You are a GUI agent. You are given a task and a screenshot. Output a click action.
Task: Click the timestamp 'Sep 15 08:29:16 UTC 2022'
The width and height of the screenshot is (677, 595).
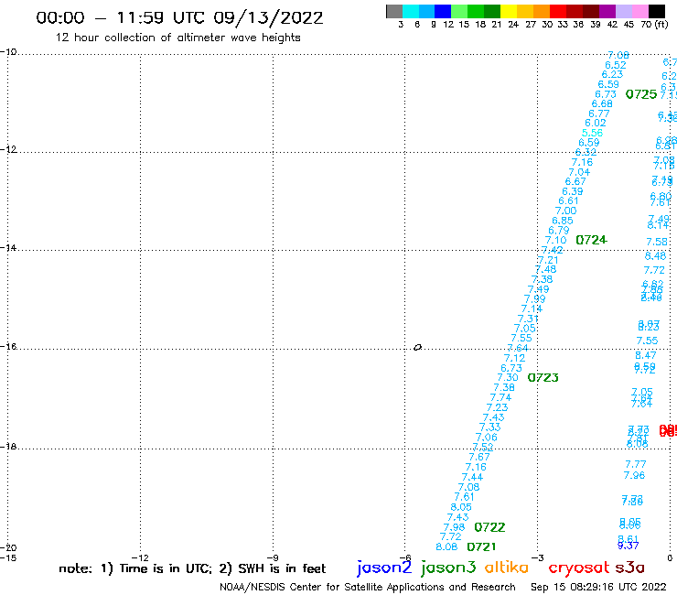[598, 587]
